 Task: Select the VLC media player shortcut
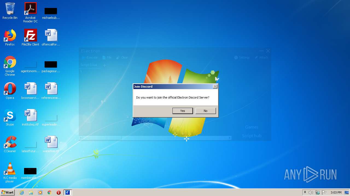pyautogui.click(x=10, y=173)
